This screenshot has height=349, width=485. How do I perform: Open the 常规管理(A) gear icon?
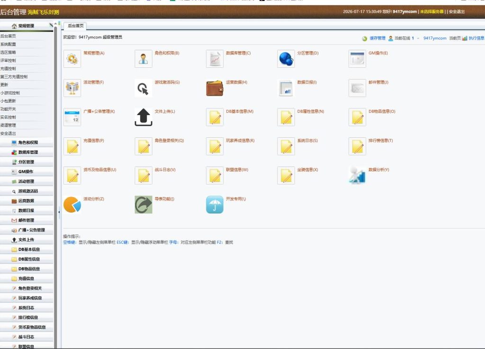click(72, 59)
